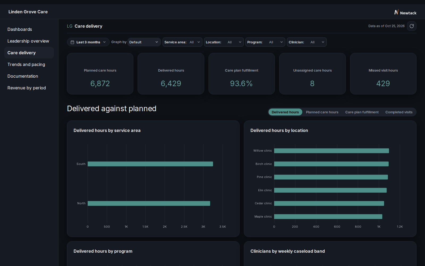Click the Newtack logo
This screenshot has width=425, height=266.
click(x=405, y=13)
